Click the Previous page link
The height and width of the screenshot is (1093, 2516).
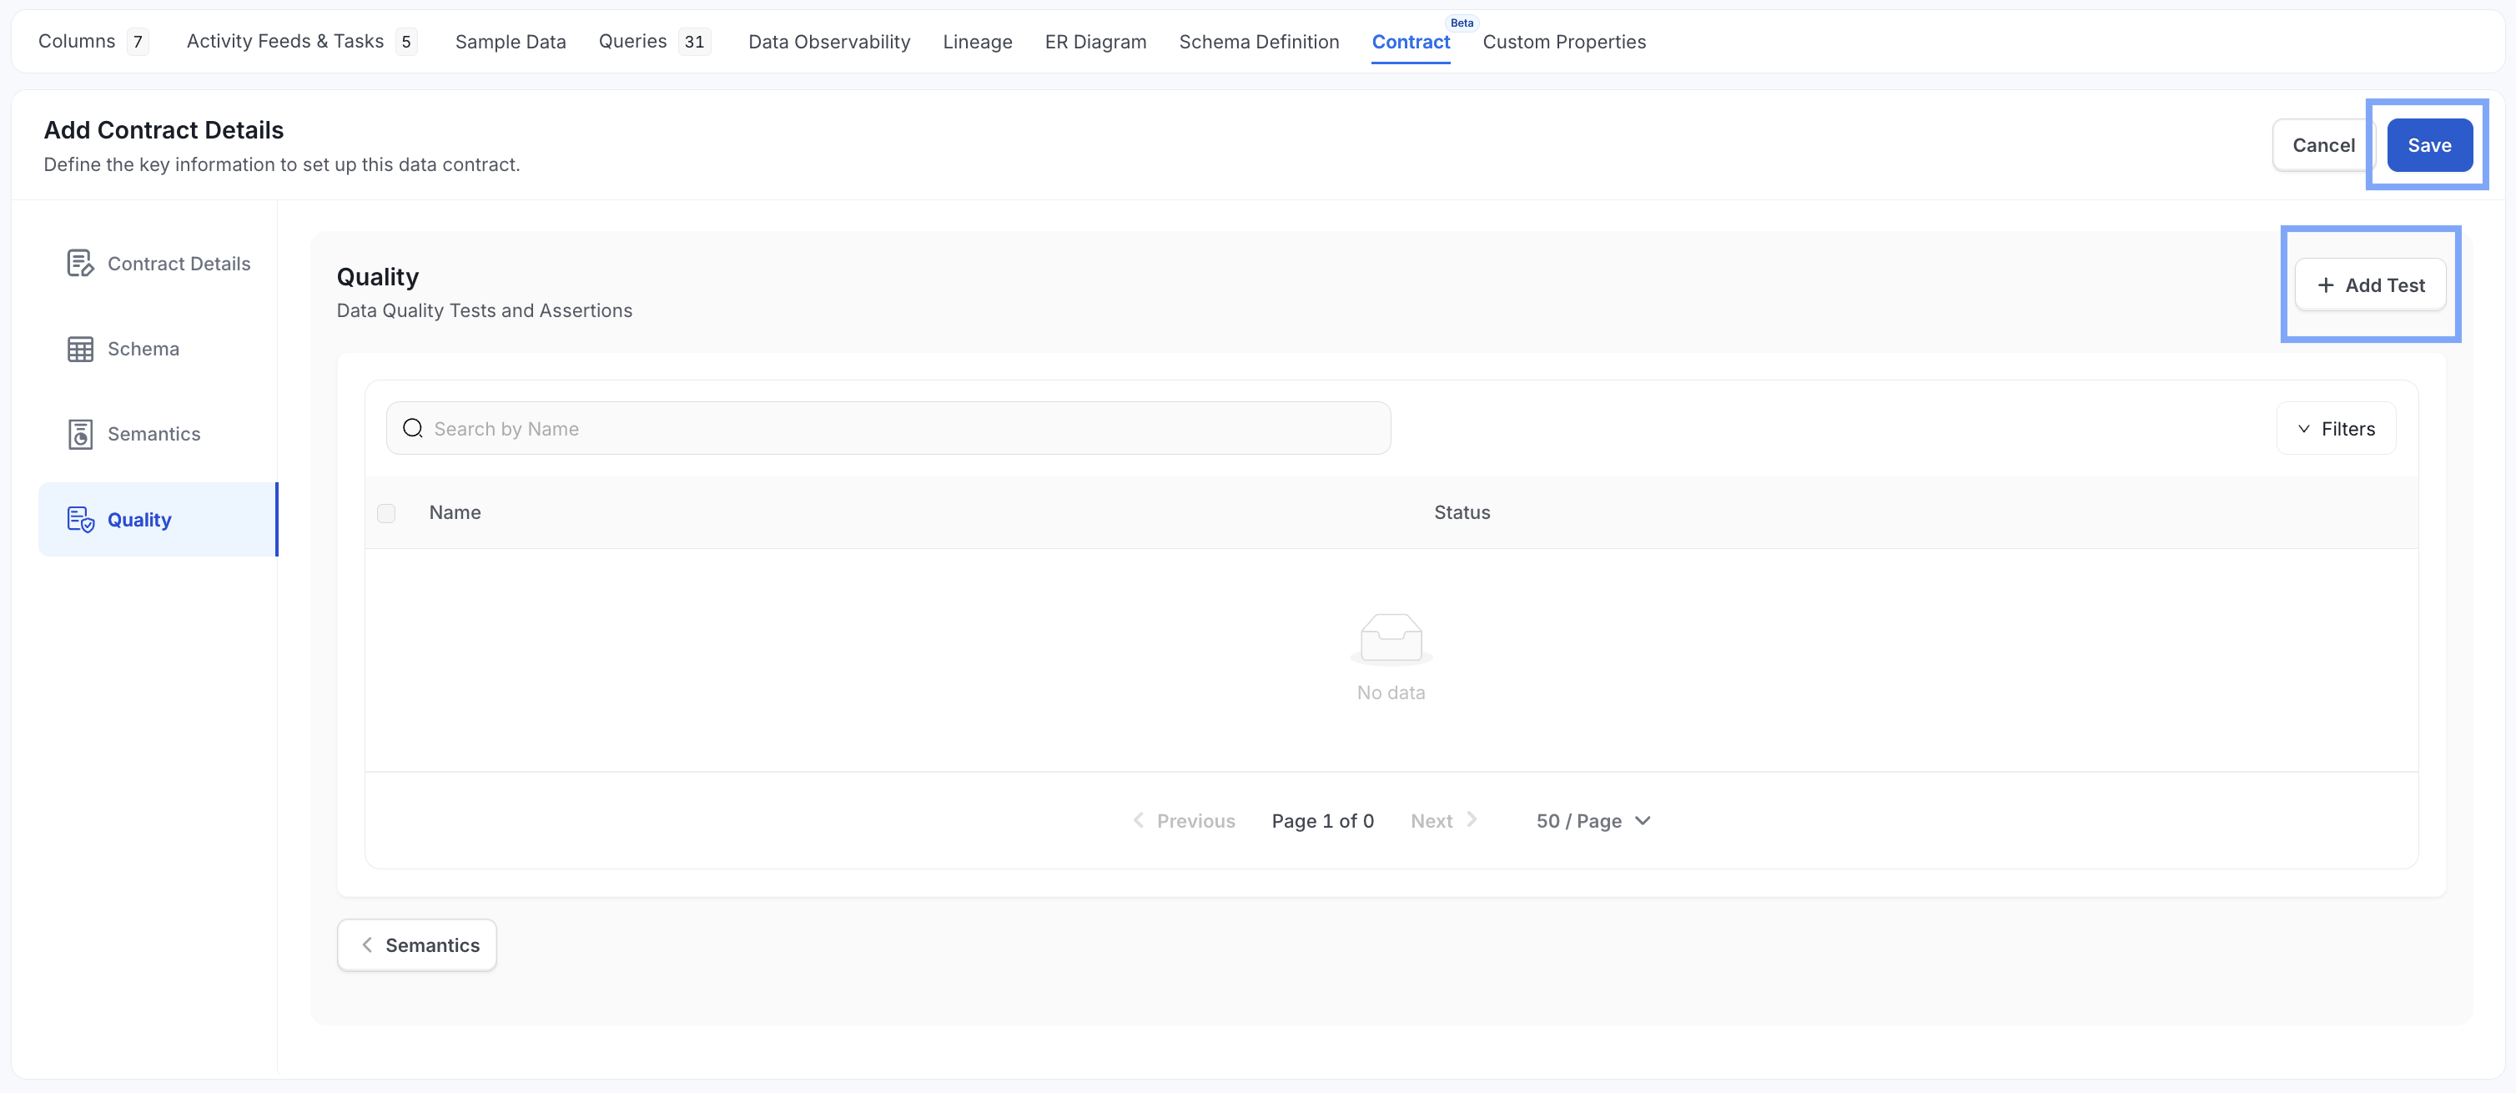click(1184, 820)
